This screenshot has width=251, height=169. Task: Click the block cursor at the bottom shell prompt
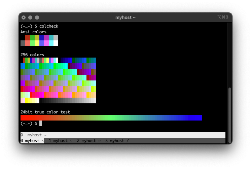pos(41,124)
